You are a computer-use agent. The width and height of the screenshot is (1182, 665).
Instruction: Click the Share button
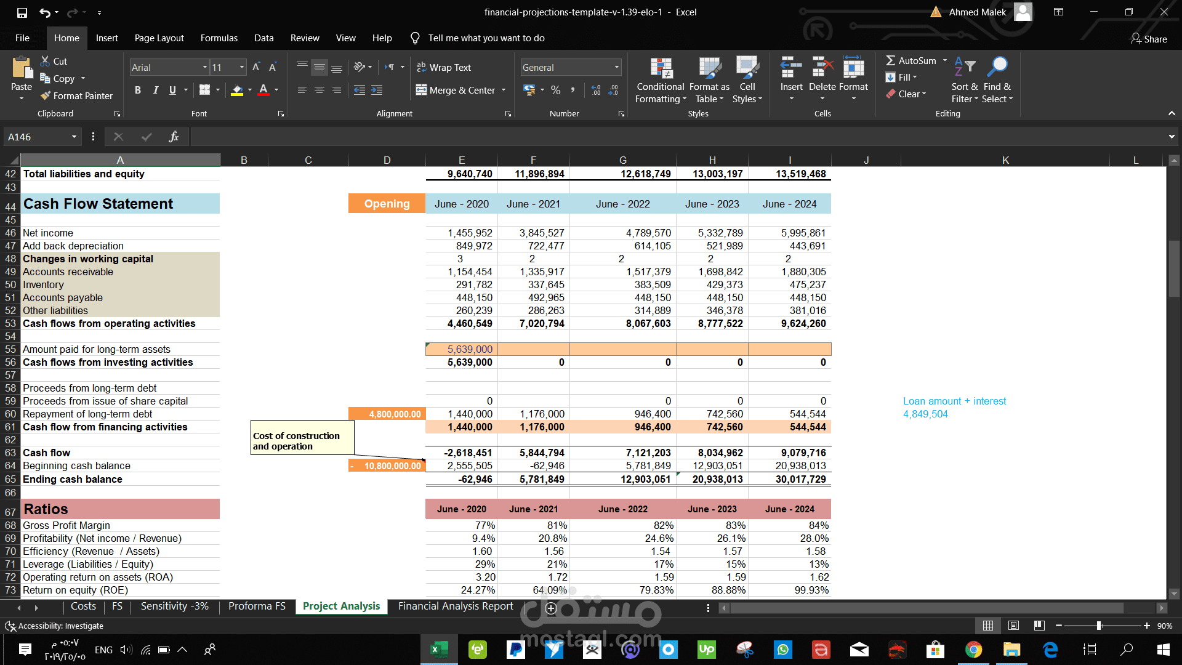1149,39
